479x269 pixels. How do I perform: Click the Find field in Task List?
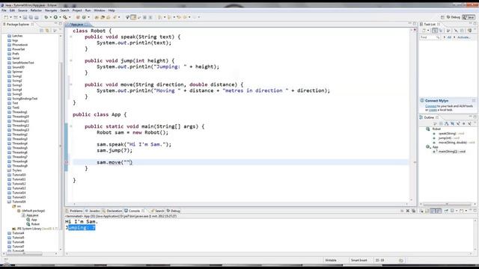click(429, 37)
